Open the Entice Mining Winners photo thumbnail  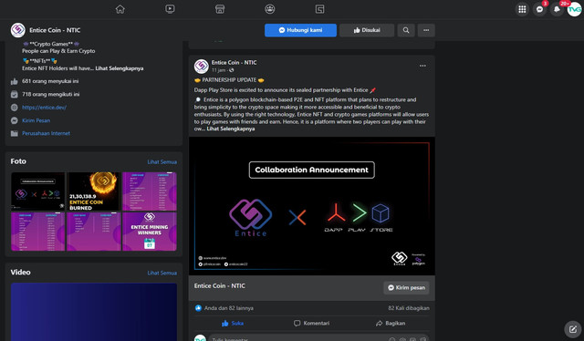coord(150,232)
